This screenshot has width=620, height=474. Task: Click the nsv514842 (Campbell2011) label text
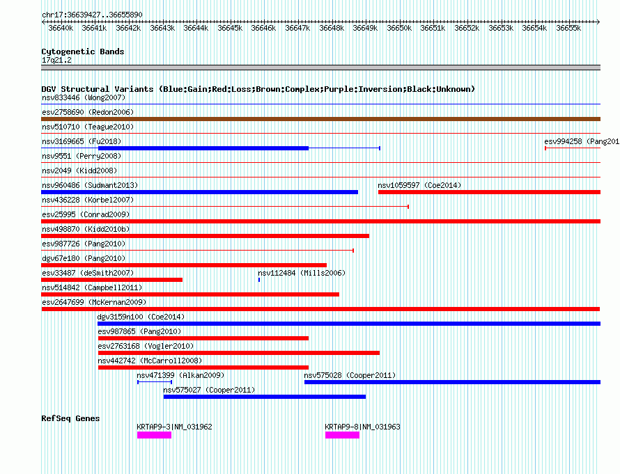pyautogui.click(x=92, y=287)
